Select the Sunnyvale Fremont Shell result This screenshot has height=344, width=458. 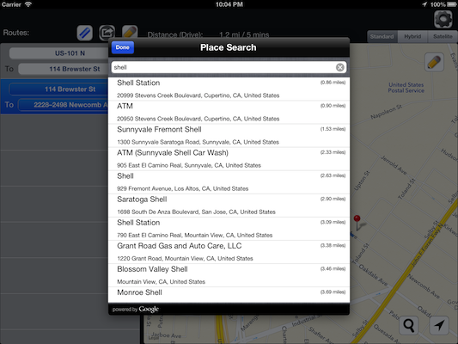coord(229,136)
